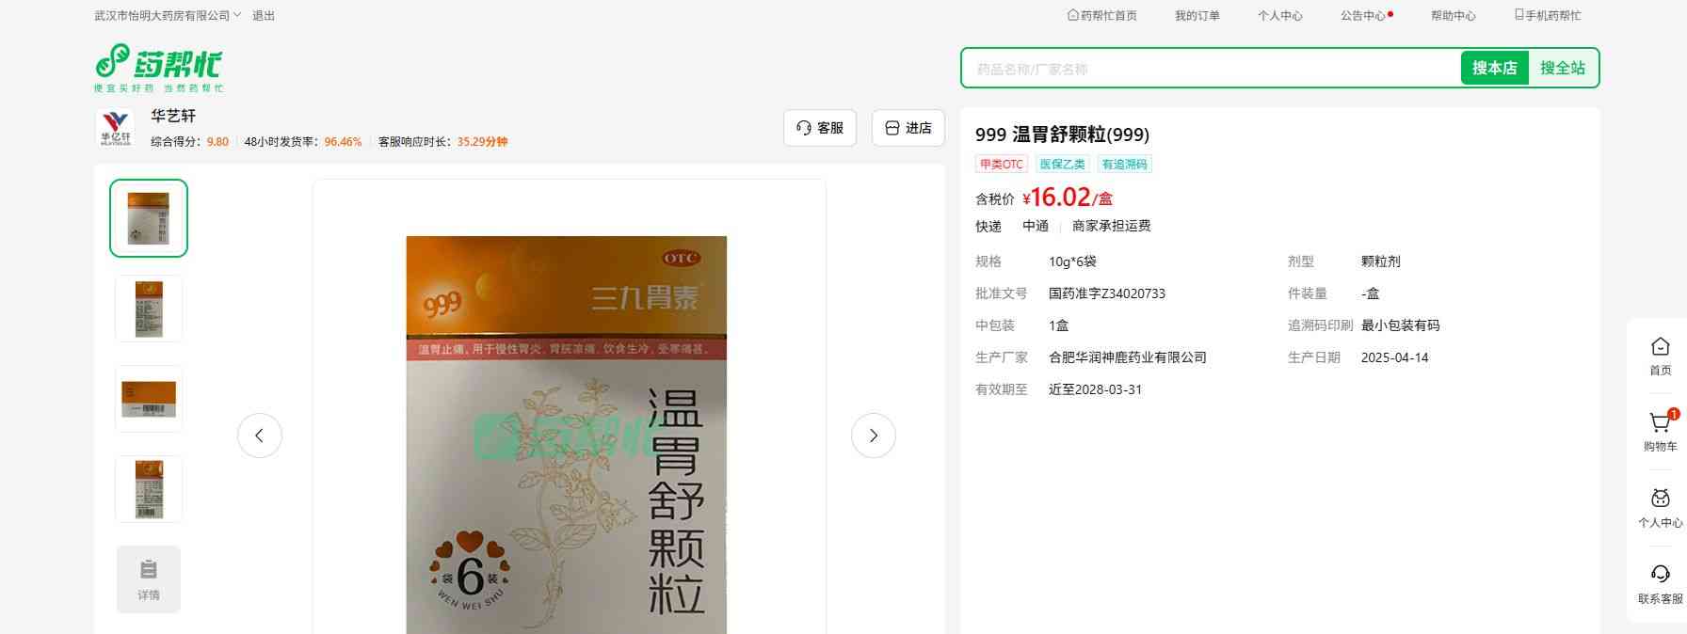Open 帮助中心 in top navigation

(1453, 16)
